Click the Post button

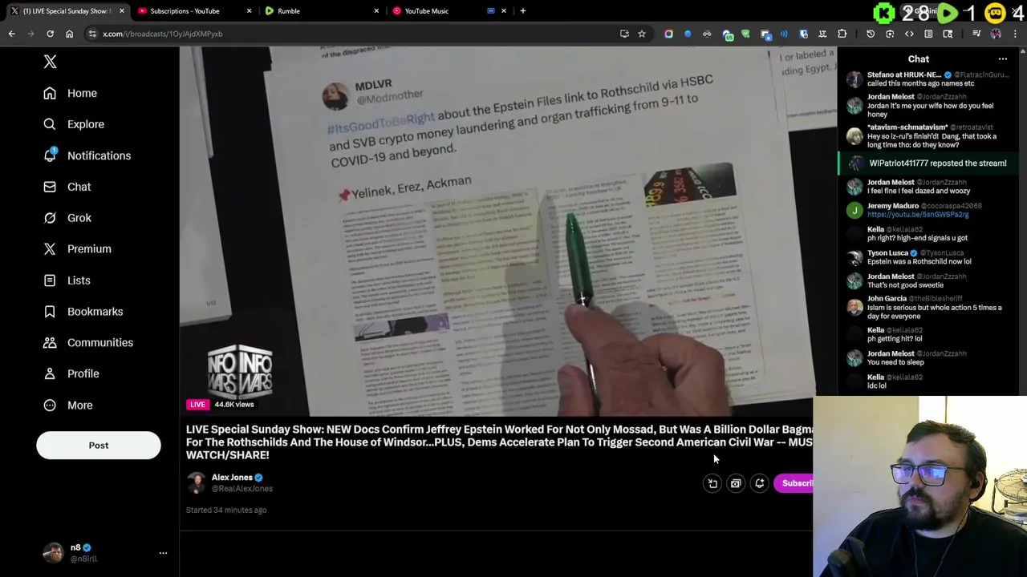coord(99,446)
